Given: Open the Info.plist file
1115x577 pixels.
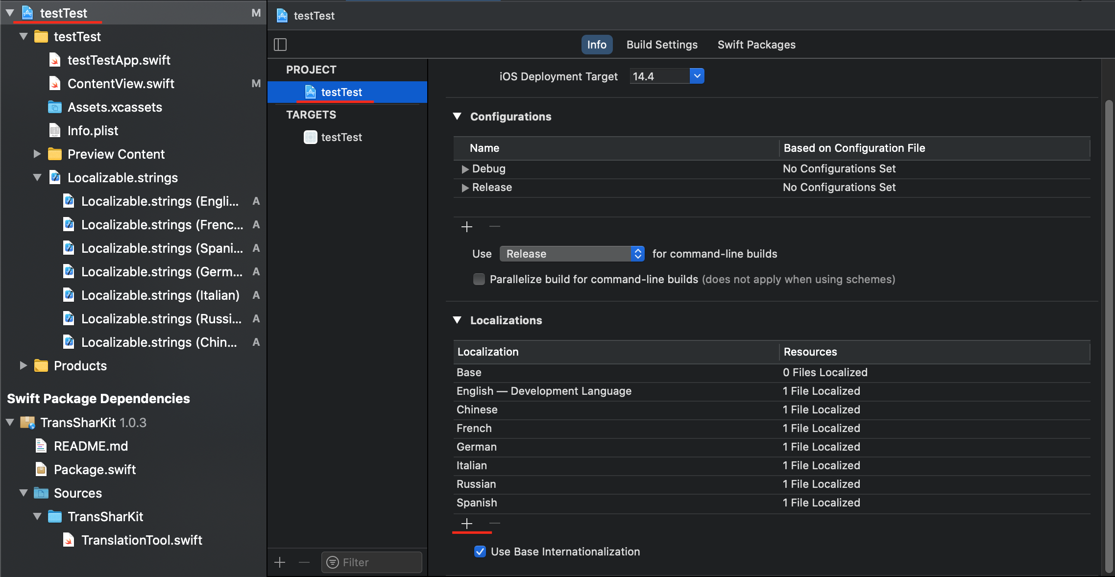Looking at the screenshot, I should (93, 131).
